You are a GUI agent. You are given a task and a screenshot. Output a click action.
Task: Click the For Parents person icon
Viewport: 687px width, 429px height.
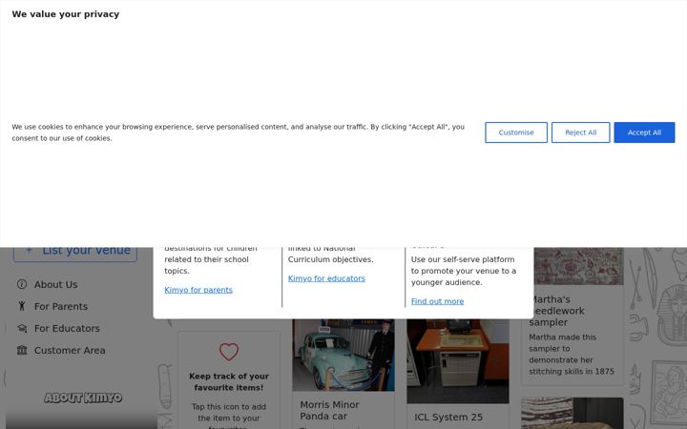22,306
